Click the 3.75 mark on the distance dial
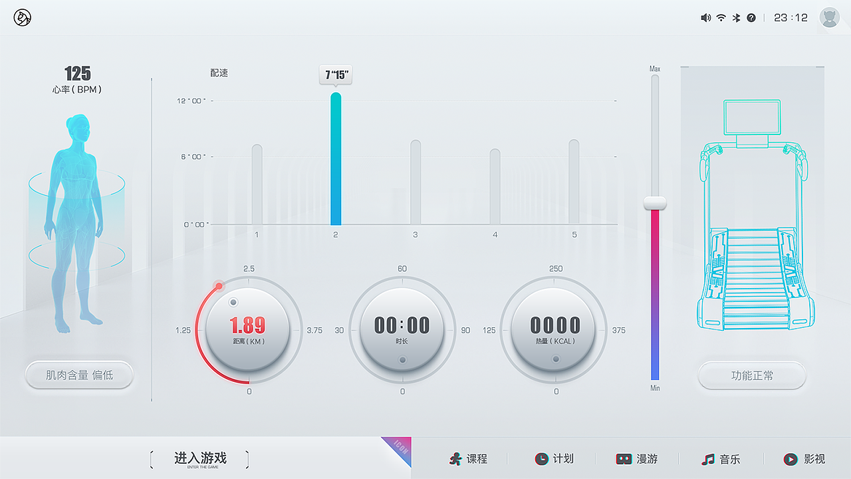This screenshot has width=851, height=479. [314, 331]
